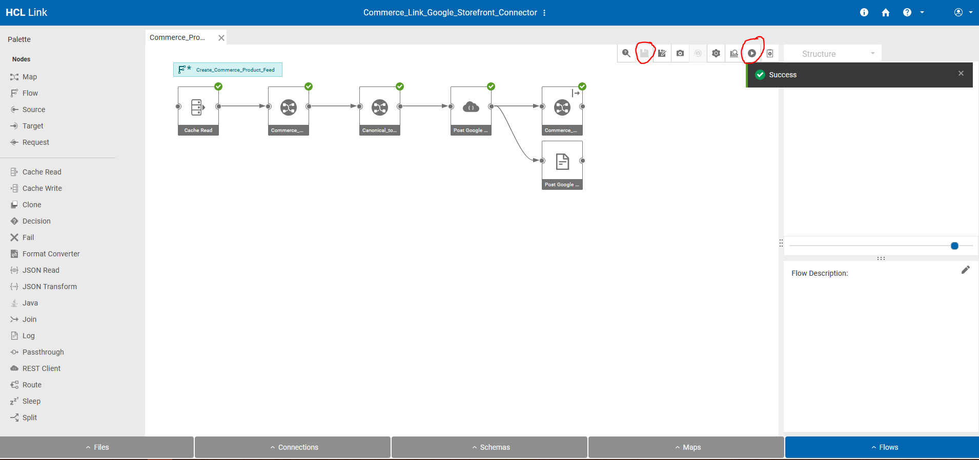This screenshot has width=979, height=460.
Task: Close the Commerce_Pro... tab
Action: (x=221, y=38)
